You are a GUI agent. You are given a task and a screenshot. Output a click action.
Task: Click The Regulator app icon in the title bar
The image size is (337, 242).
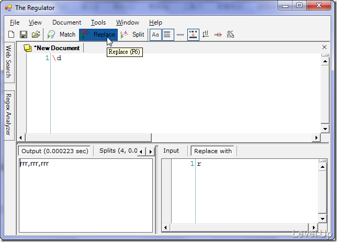tap(8, 8)
